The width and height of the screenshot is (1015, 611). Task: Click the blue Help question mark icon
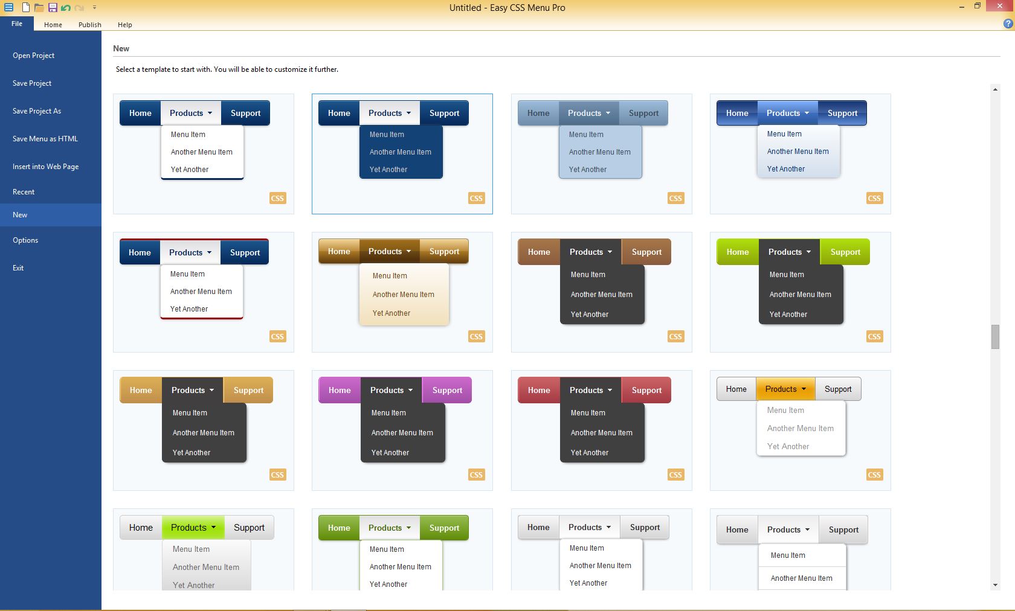tap(1008, 24)
